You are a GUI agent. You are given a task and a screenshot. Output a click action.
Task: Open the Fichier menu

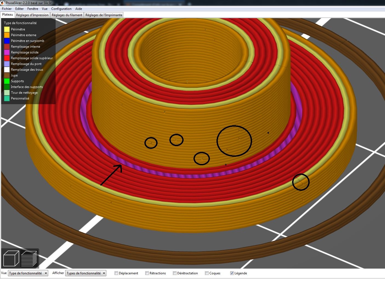(7, 9)
